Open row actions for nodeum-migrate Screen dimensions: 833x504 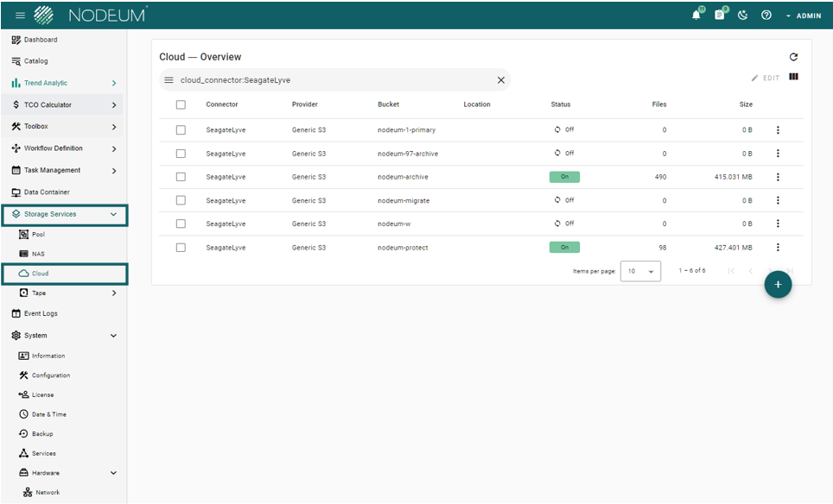[778, 200]
